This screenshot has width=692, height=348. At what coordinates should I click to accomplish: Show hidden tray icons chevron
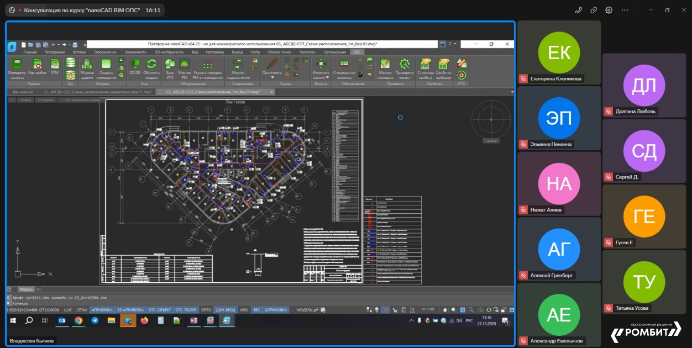point(411,320)
